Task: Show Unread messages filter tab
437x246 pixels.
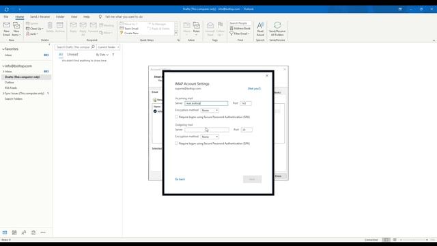Action: 72,55
